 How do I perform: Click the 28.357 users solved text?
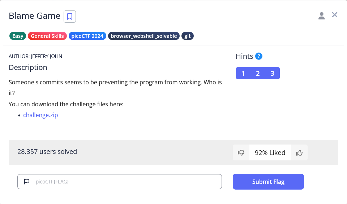pyautogui.click(x=47, y=152)
